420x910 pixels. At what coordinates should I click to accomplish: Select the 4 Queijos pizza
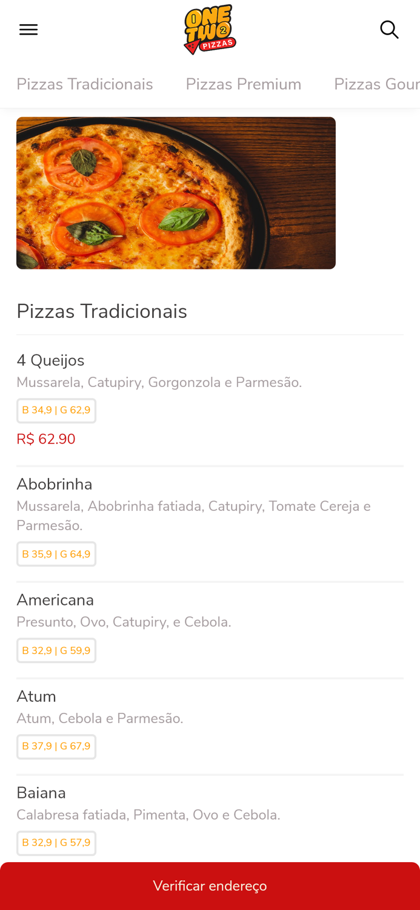tap(50, 360)
